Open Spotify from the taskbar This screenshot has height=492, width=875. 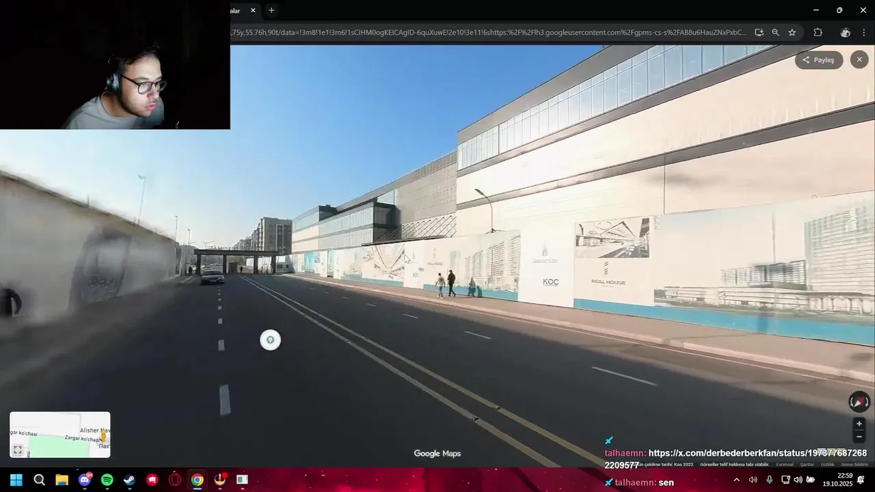point(107,480)
